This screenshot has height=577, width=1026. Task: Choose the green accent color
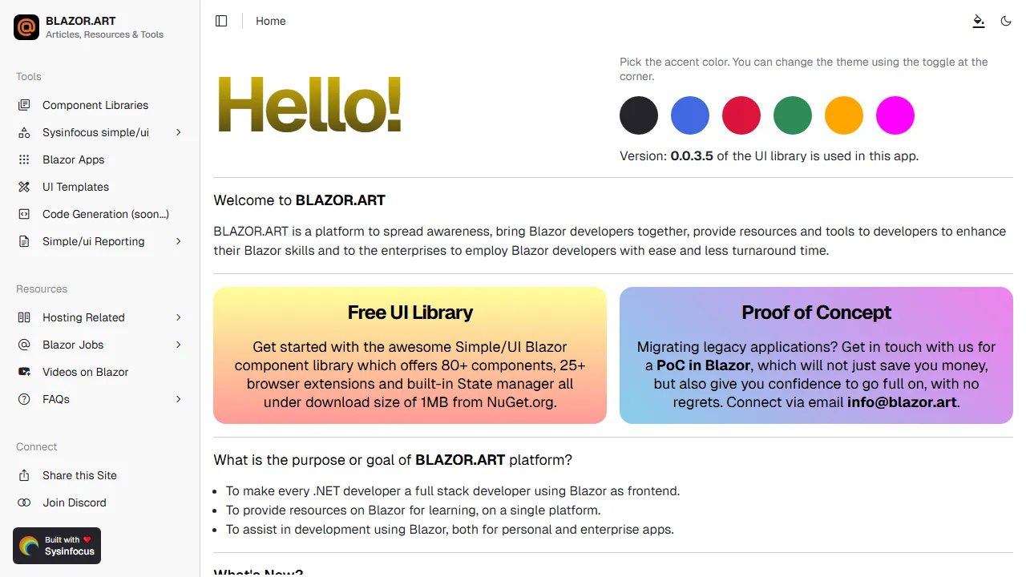pyautogui.click(x=793, y=115)
